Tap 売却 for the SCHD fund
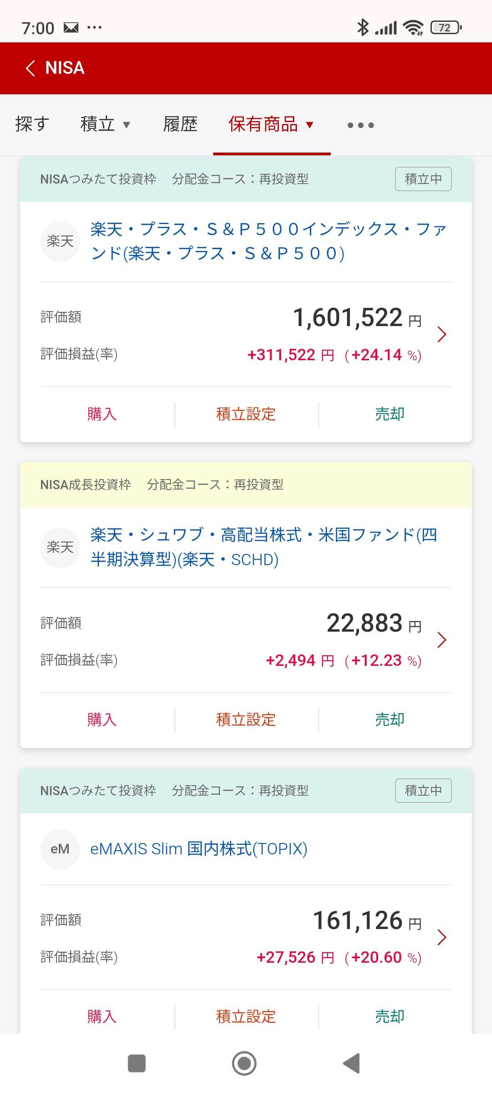Screen dimensions: 492x1093 click(x=389, y=720)
